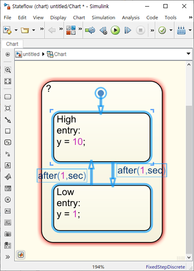Open the Simulation menu
The height and width of the screenshot is (271, 194).
[103, 17]
